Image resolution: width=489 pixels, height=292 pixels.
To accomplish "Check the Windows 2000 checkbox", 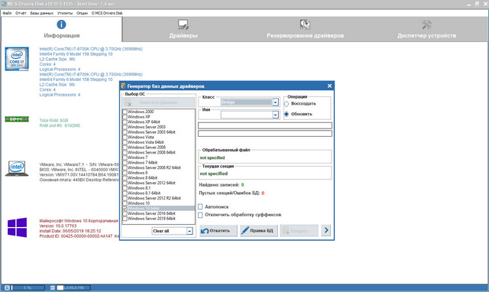I will coord(125,112).
